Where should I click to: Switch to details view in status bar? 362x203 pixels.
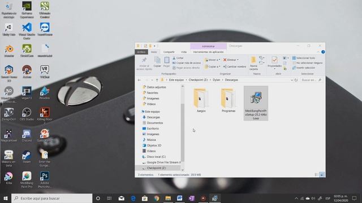point(317,175)
